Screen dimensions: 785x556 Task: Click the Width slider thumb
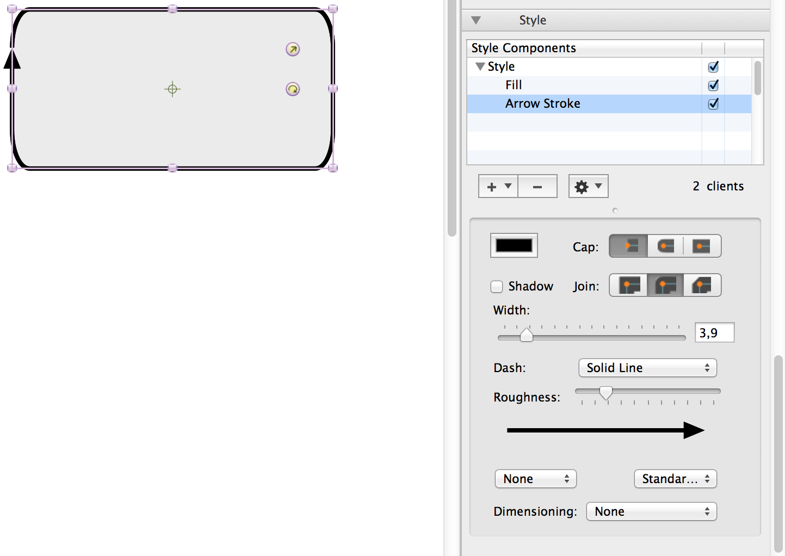point(527,334)
